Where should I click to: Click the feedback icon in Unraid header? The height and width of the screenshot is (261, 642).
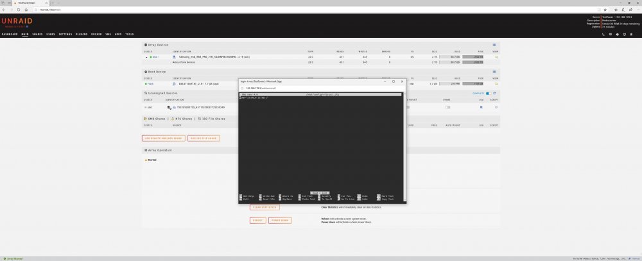point(611,35)
